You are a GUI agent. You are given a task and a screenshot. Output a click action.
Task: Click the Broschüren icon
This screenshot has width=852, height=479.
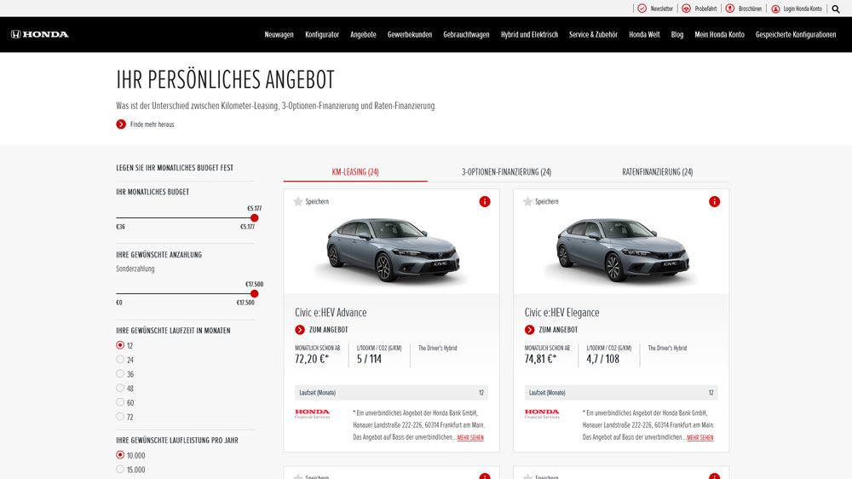tap(730, 9)
